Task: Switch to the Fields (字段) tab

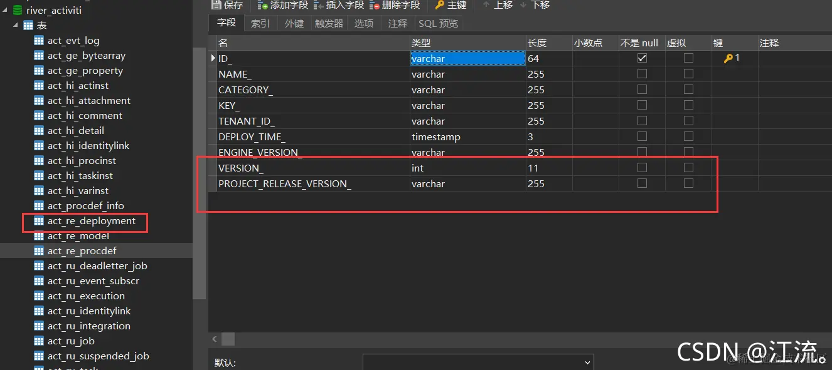Action: [227, 23]
